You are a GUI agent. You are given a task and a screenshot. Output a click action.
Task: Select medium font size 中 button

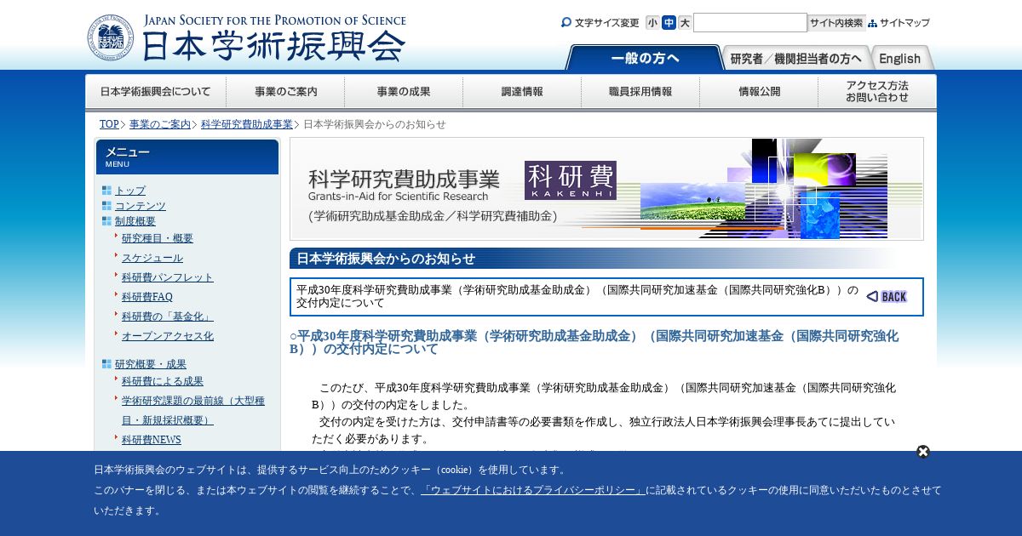tap(669, 23)
